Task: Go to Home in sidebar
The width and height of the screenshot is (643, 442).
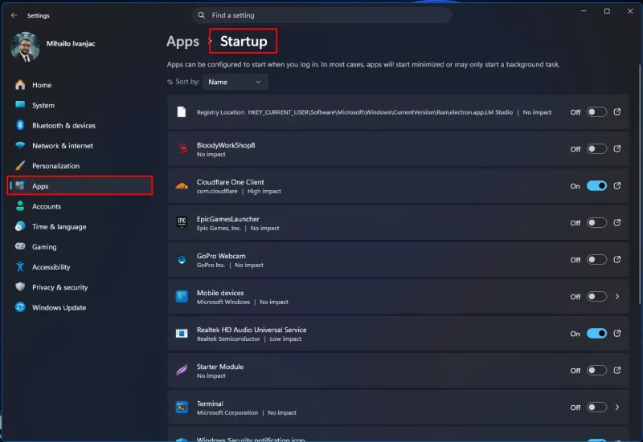Action: pyautogui.click(x=80, y=85)
